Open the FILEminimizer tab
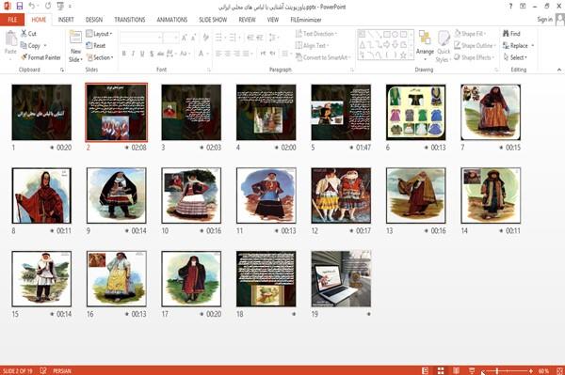The height and width of the screenshot is (375, 565). 305,20
